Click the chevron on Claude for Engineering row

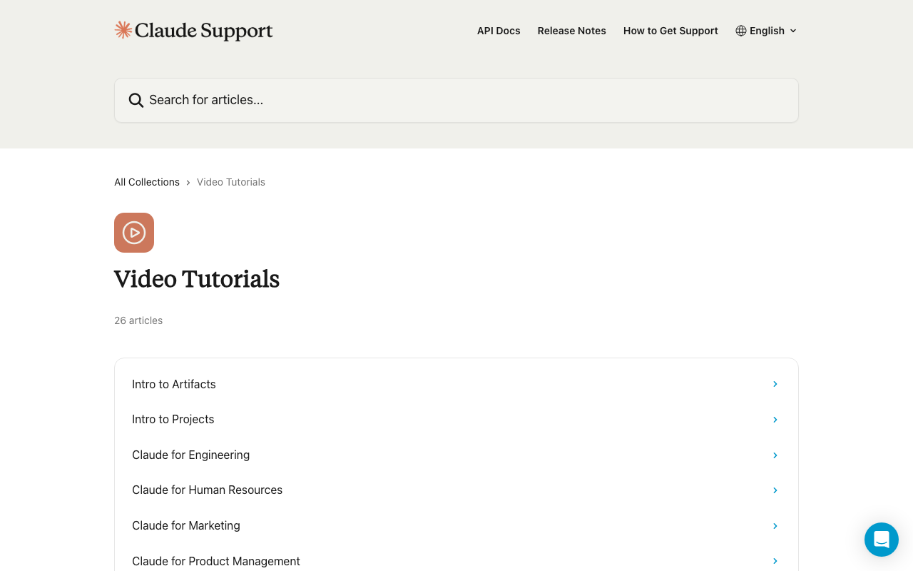775,455
